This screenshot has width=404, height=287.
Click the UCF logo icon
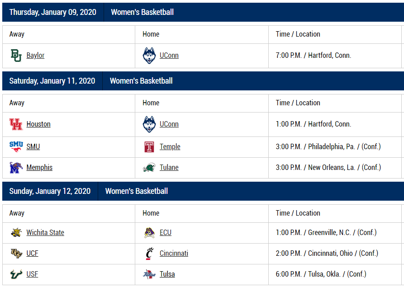point(16,253)
